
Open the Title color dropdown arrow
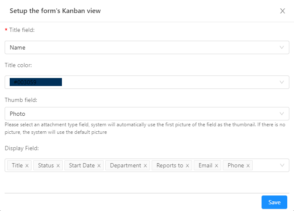pyautogui.click(x=282, y=82)
